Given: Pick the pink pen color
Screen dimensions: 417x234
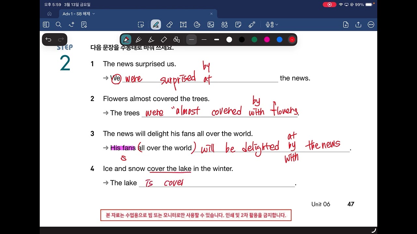Looking at the screenshot, I should (x=267, y=40).
